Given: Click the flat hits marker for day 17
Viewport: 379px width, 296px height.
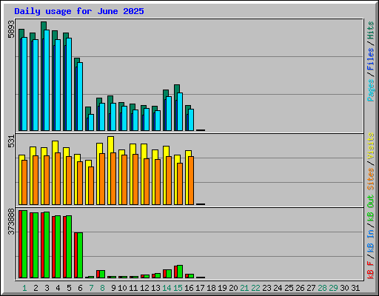Looking at the screenshot, I should (x=201, y=130).
